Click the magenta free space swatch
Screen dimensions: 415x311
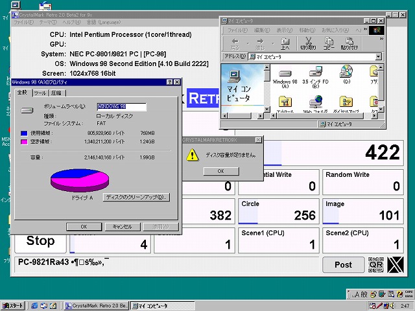pyautogui.click(x=24, y=142)
